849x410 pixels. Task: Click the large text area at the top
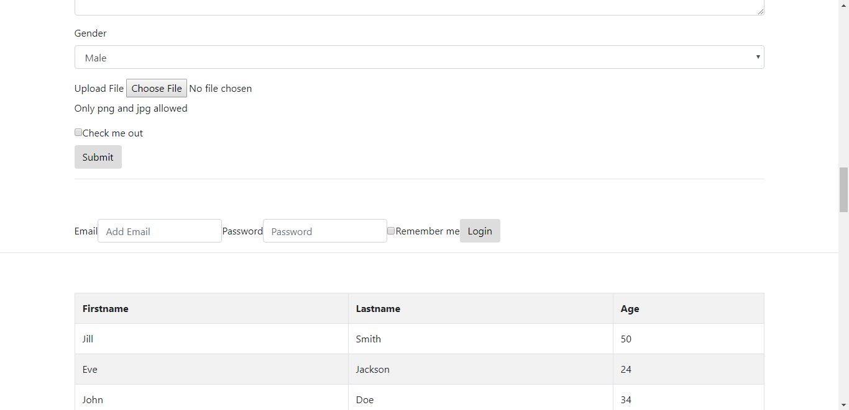pos(419,6)
